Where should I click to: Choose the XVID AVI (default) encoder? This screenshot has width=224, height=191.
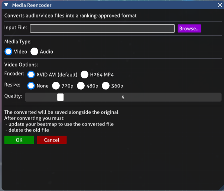[x=32, y=74]
